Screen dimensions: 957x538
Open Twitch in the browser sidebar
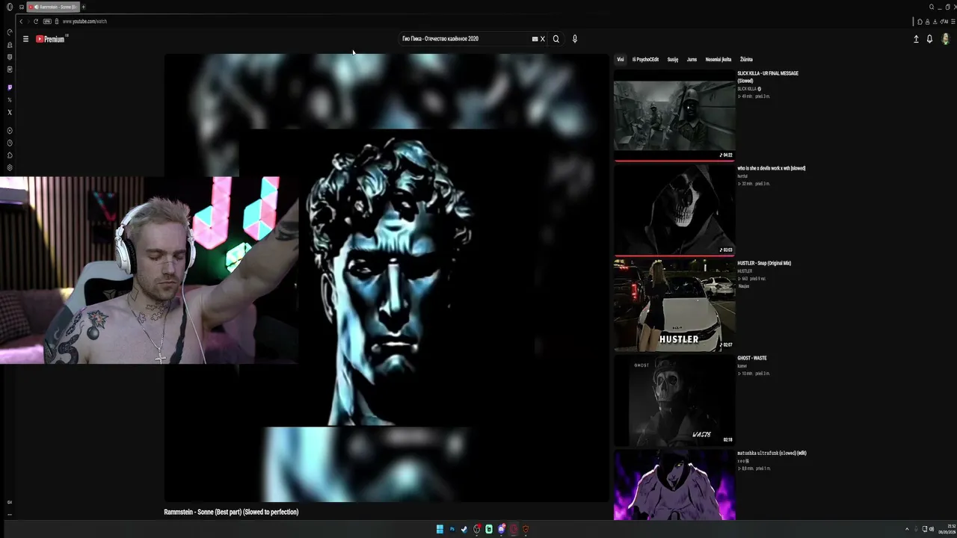(x=10, y=87)
